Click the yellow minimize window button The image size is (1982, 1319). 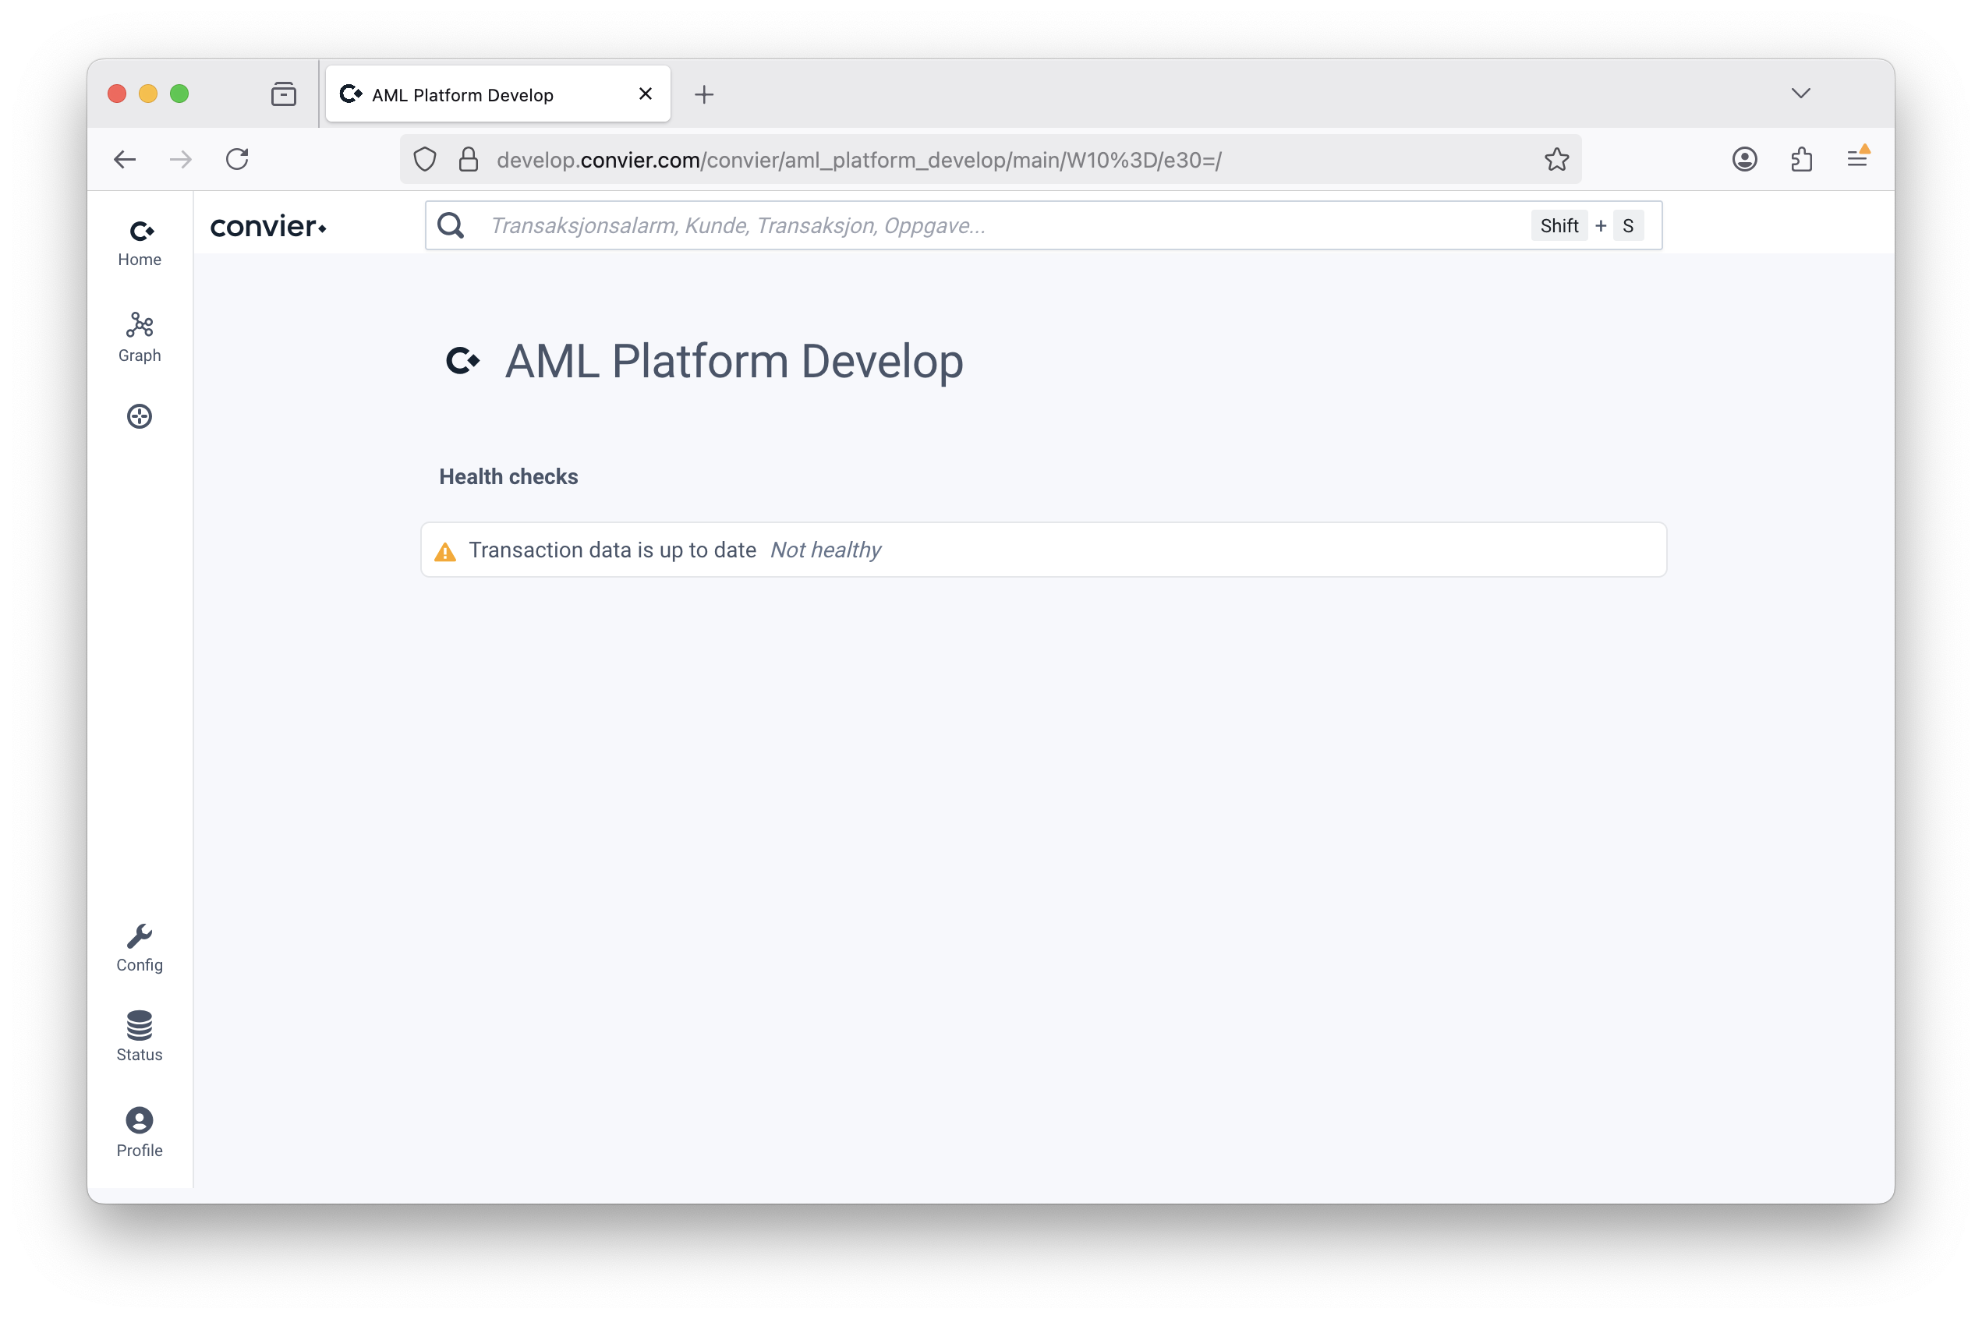click(x=148, y=94)
